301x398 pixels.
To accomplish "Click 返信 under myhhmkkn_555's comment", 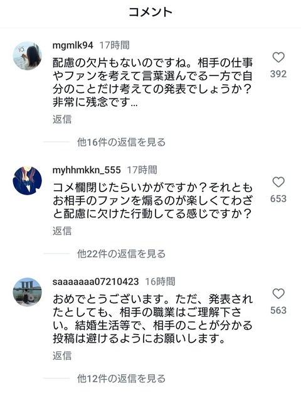I will (x=62, y=231).
